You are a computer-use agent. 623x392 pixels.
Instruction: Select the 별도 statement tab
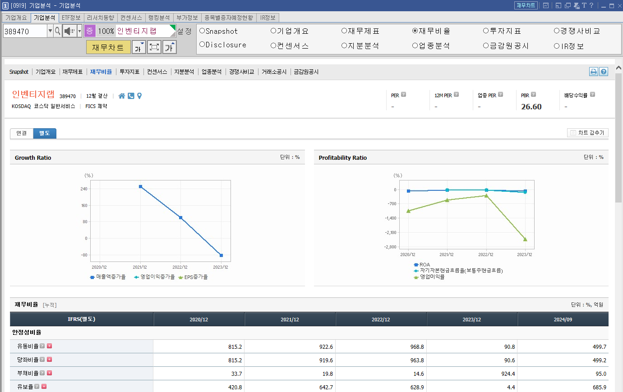[45, 133]
